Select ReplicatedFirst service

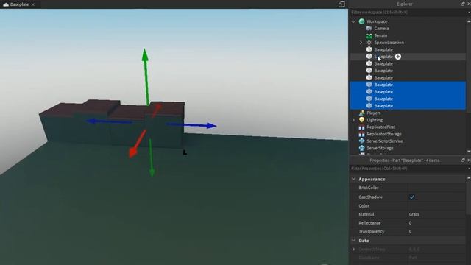coord(381,127)
